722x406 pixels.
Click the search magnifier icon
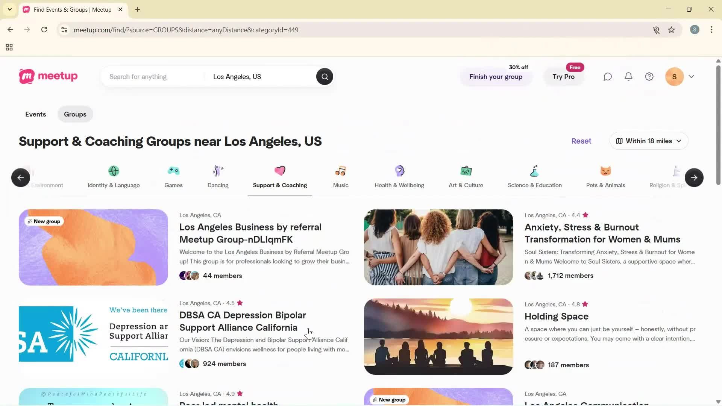click(324, 76)
